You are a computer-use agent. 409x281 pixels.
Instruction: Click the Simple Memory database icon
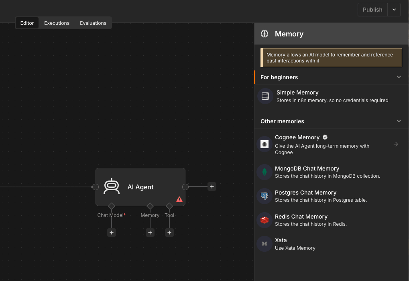[265, 96]
